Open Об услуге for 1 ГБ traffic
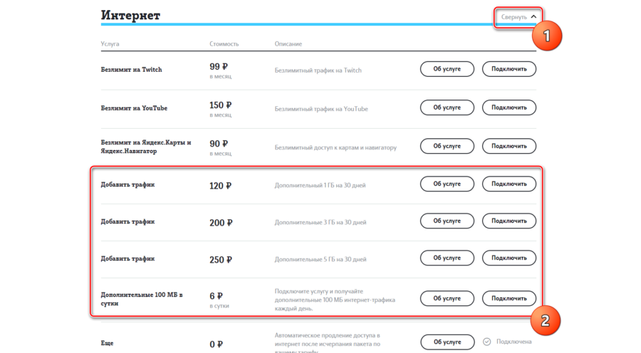Viewport: 641px width, 353px height. point(447,184)
